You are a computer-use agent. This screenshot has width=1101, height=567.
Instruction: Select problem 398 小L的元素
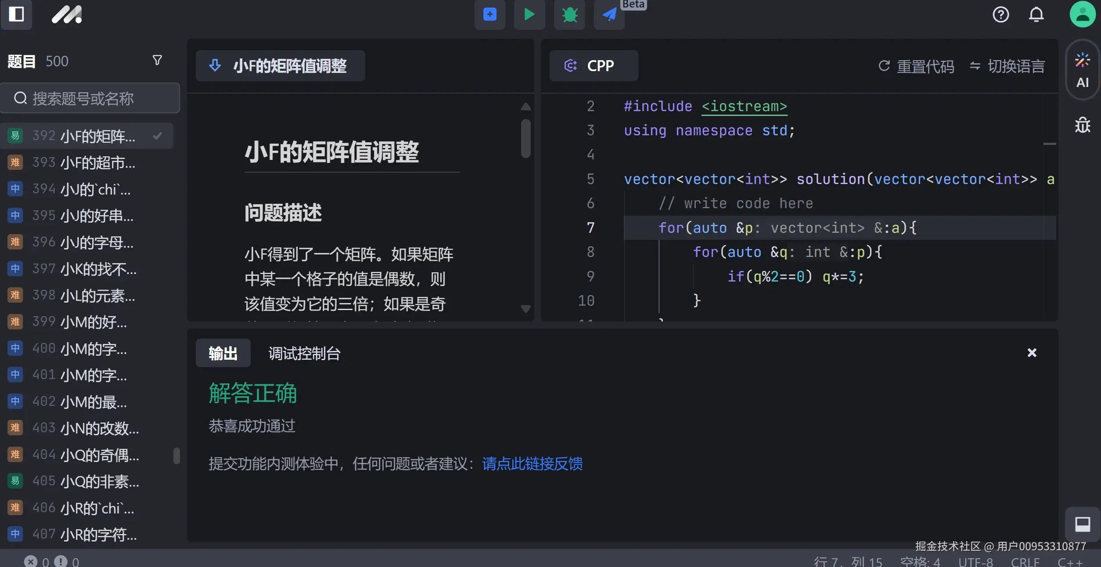pyautogui.click(x=86, y=295)
